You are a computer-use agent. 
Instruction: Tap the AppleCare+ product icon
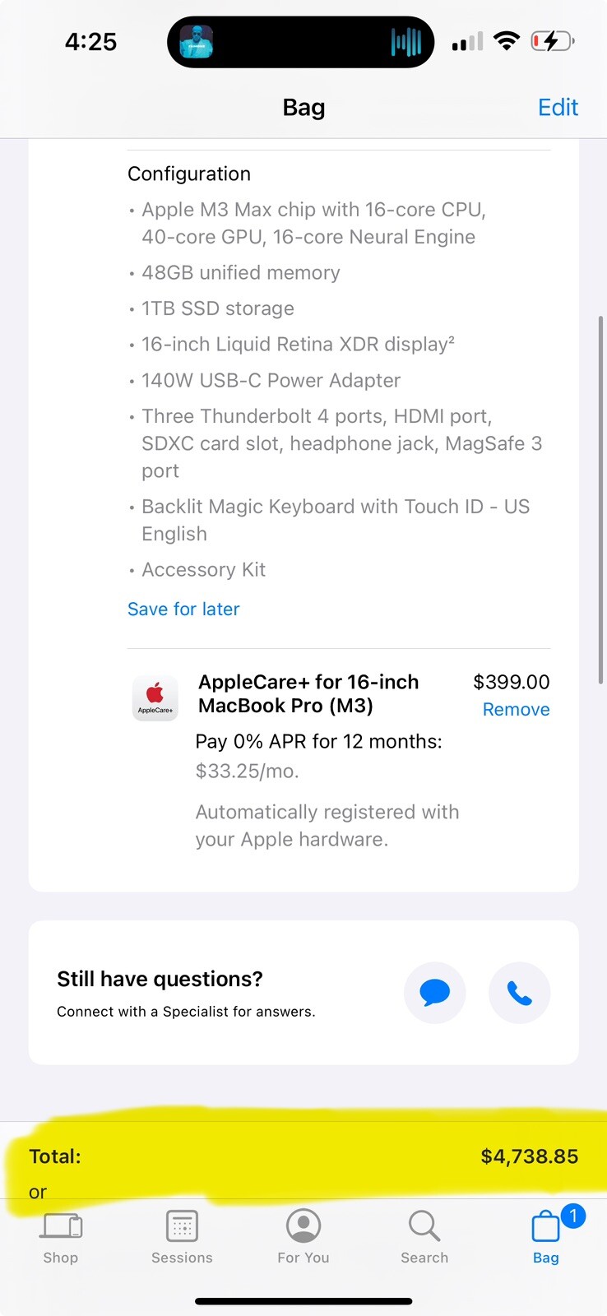155,698
